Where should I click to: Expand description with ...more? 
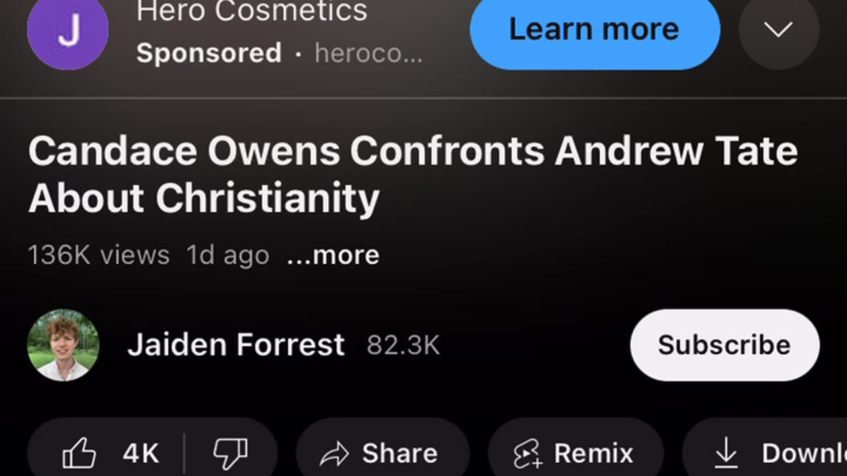[333, 255]
